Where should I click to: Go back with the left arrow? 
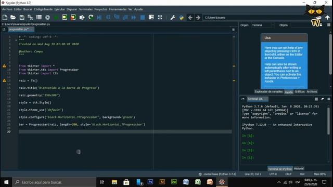pyautogui.click(x=190, y=17)
